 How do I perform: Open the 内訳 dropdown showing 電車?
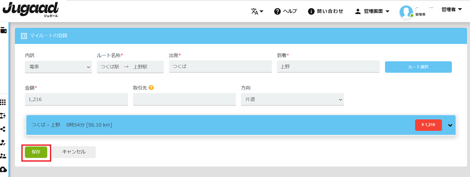pyautogui.click(x=58, y=67)
